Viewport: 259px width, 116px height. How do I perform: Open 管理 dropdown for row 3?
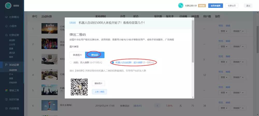(x=224, y=62)
